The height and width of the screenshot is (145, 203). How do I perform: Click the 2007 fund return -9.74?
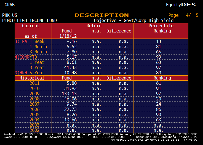[x=71, y=104]
